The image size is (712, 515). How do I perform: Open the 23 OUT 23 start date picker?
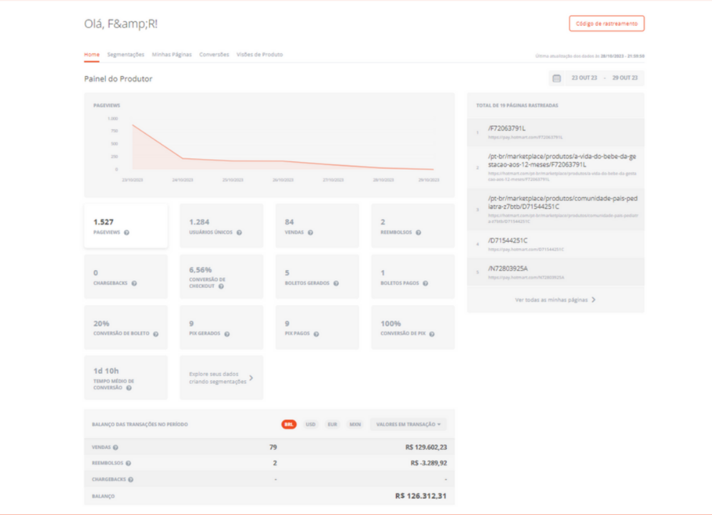click(584, 78)
